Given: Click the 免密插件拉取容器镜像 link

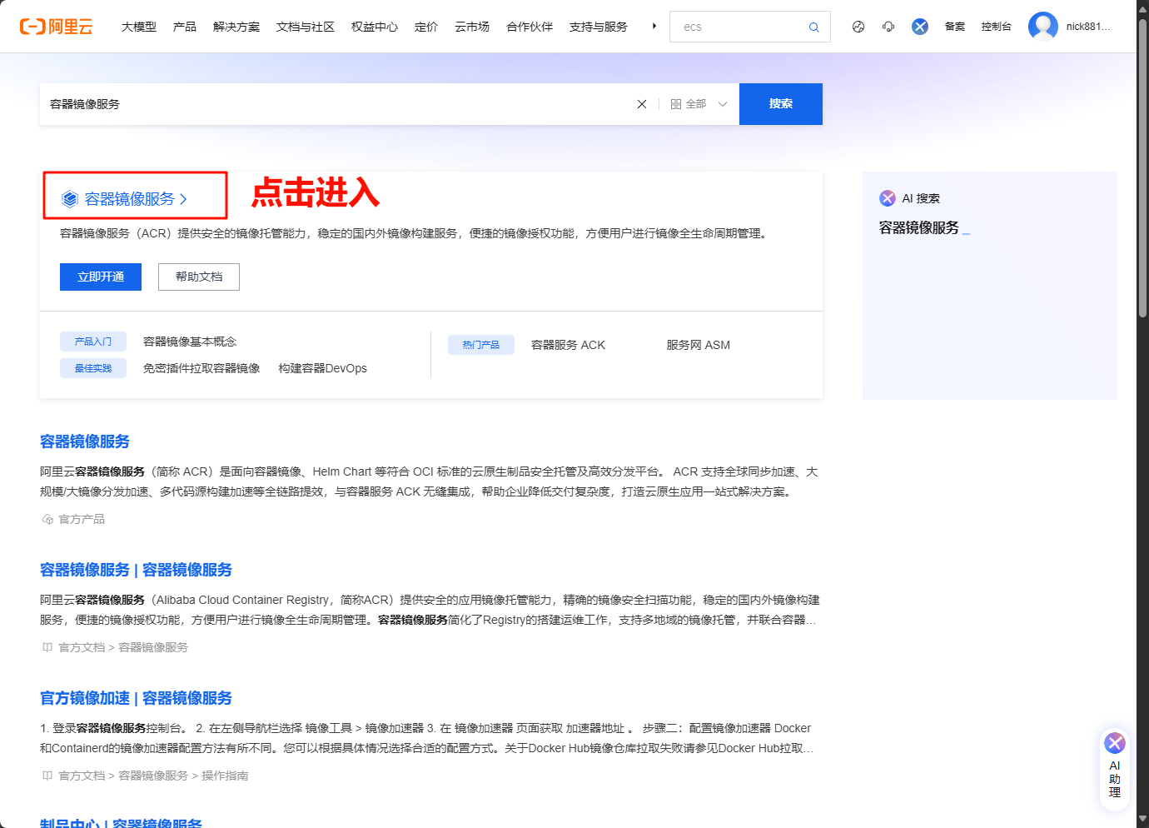Looking at the screenshot, I should 201,368.
